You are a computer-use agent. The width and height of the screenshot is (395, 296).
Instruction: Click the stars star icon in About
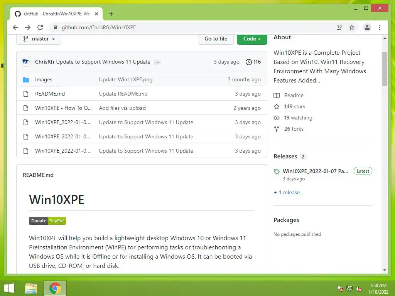(277, 106)
